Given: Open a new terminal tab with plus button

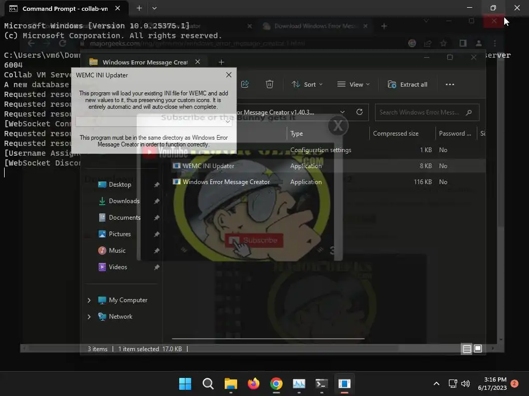Looking at the screenshot, I should point(139,8).
